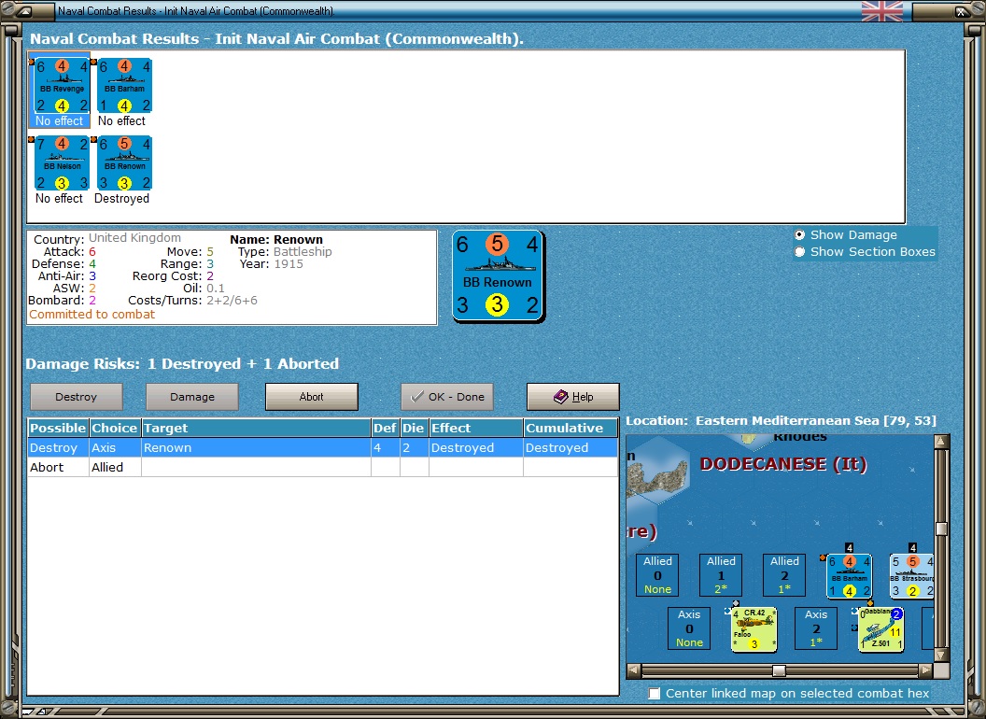Click the Axis 0 None section box
This screenshot has width=986, height=719.
689,628
